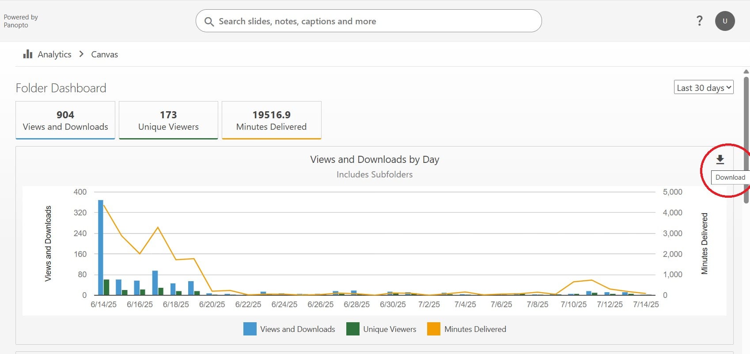Select the 904 Views and Downloads tab

[65, 120]
